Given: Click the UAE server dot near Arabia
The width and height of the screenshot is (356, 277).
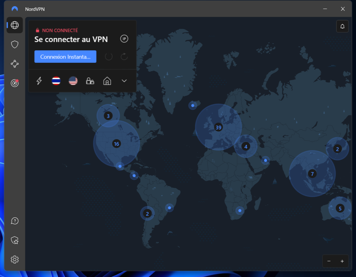Looking at the screenshot, I should coord(265,160).
